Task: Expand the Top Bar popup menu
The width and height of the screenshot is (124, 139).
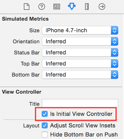Action: click(80, 63)
